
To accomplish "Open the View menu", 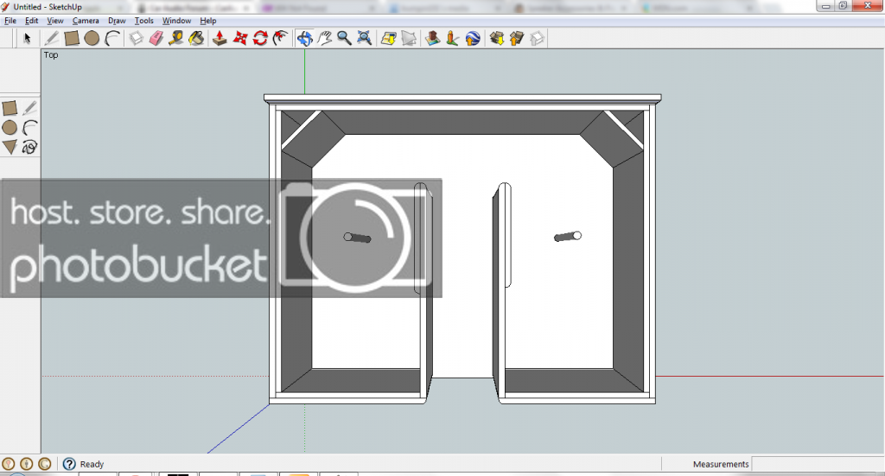I will coord(54,21).
